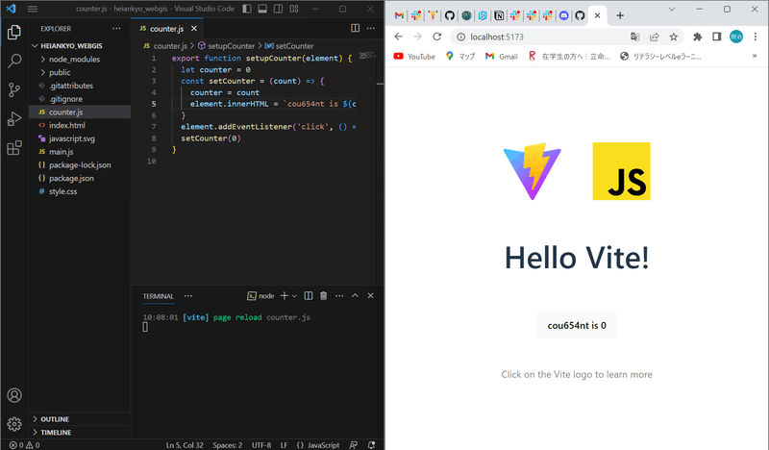This screenshot has width=769, height=450.
Task: Switch to the Notion browser tab
Action: click(499, 15)
